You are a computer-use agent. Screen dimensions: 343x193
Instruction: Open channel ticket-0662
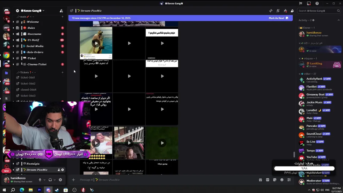(x=39, y=84)
